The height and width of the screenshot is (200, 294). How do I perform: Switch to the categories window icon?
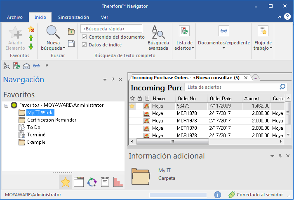(79, 182)
